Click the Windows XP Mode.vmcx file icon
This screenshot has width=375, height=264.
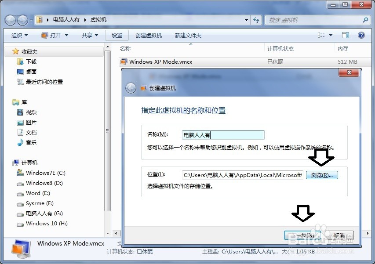click(124, 62)
